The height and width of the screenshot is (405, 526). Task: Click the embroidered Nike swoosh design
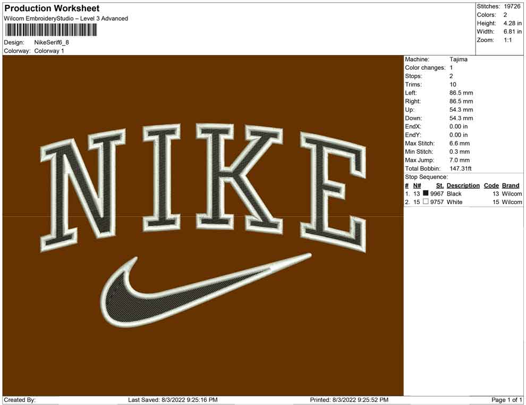[206, 290]
